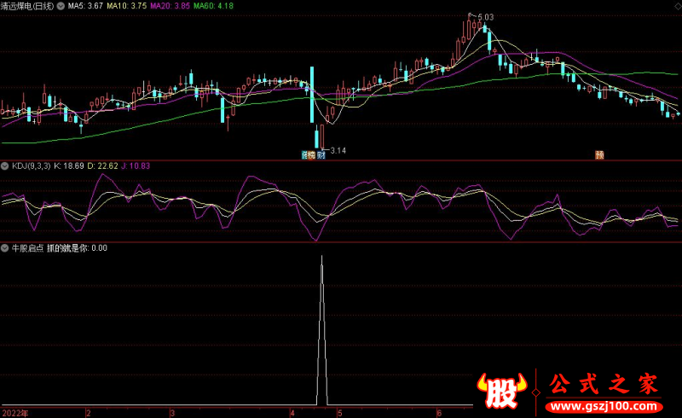Click the MA20: 3.85 label
682x418 pixels.
pos(170,6)
